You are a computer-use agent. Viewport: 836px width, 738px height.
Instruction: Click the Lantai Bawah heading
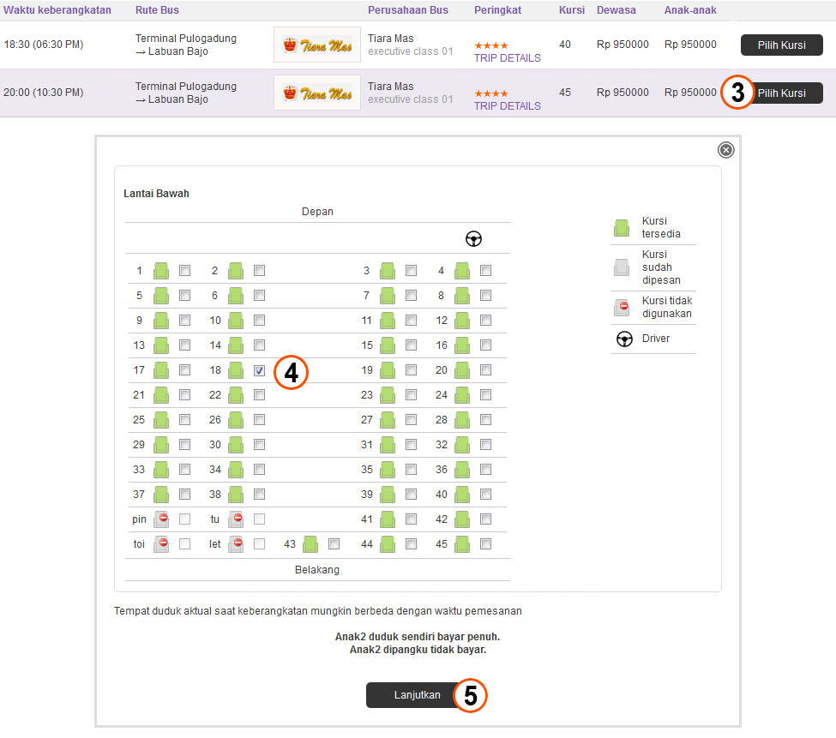point(156,194)
